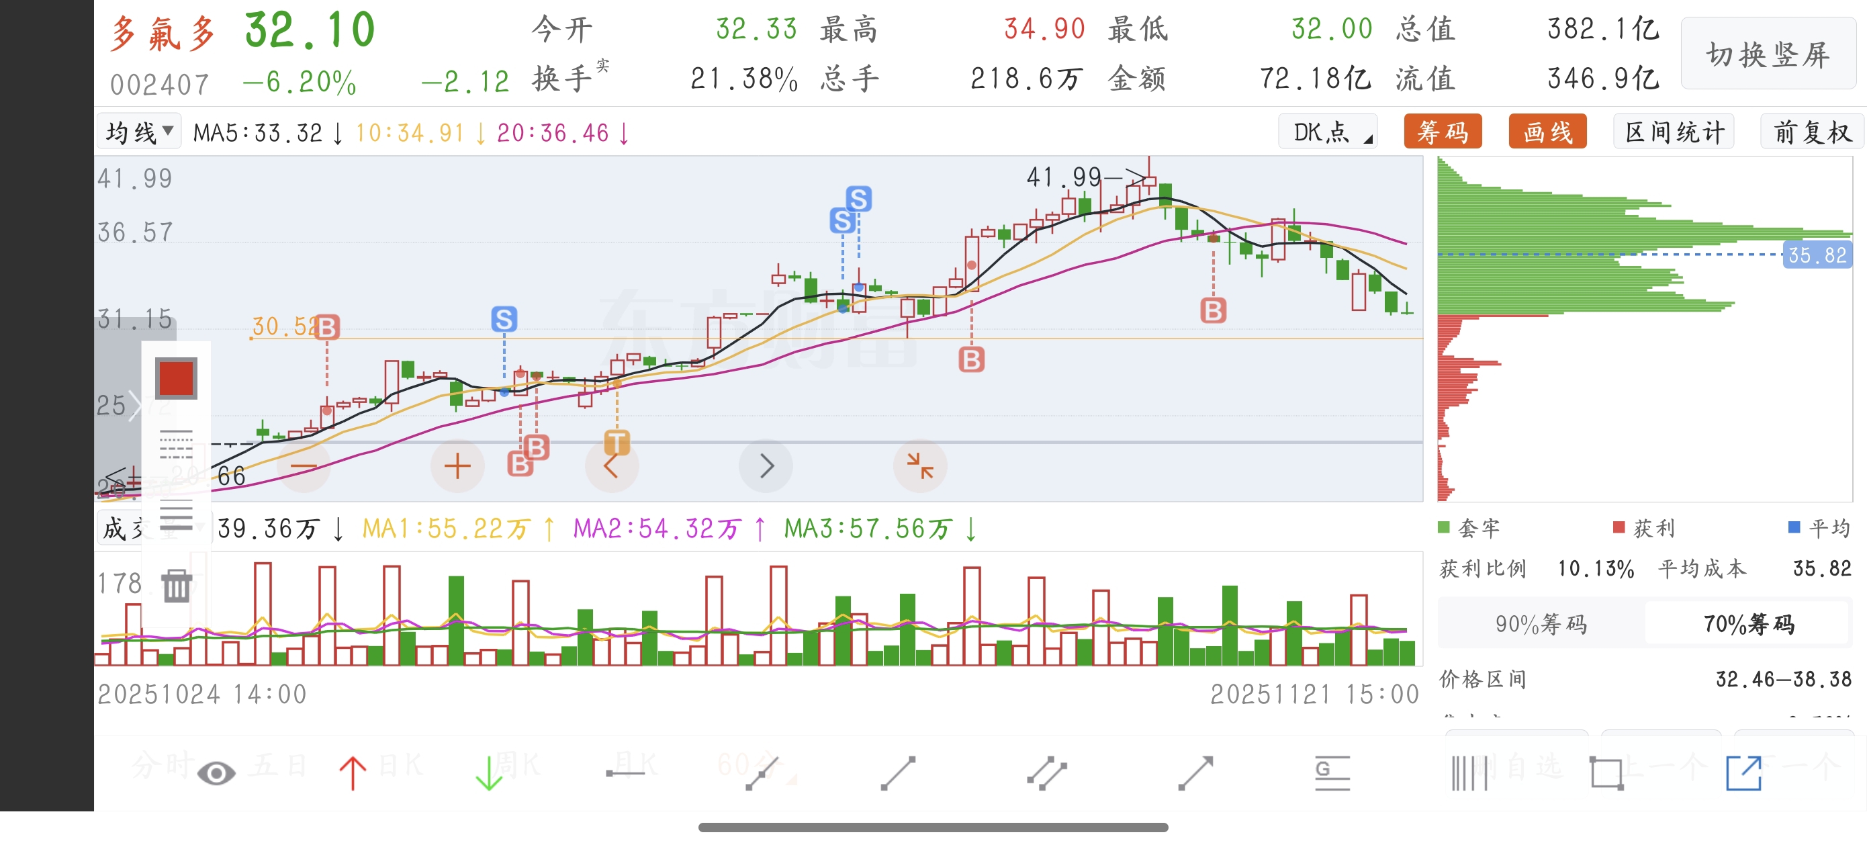
Task: Click the red line color swatch
Action: point(176,377)
